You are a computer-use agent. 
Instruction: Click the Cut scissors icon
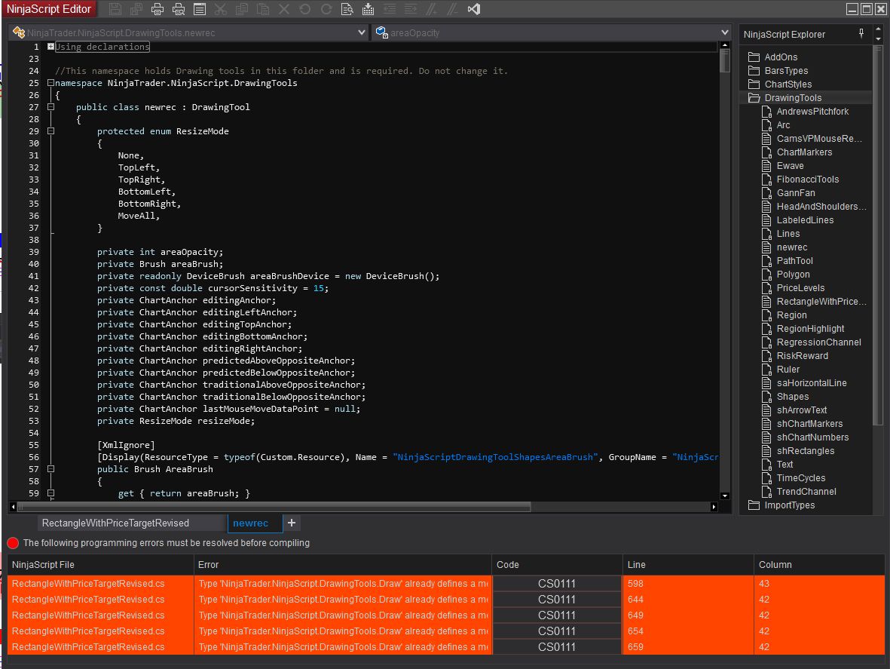(221, 9)
